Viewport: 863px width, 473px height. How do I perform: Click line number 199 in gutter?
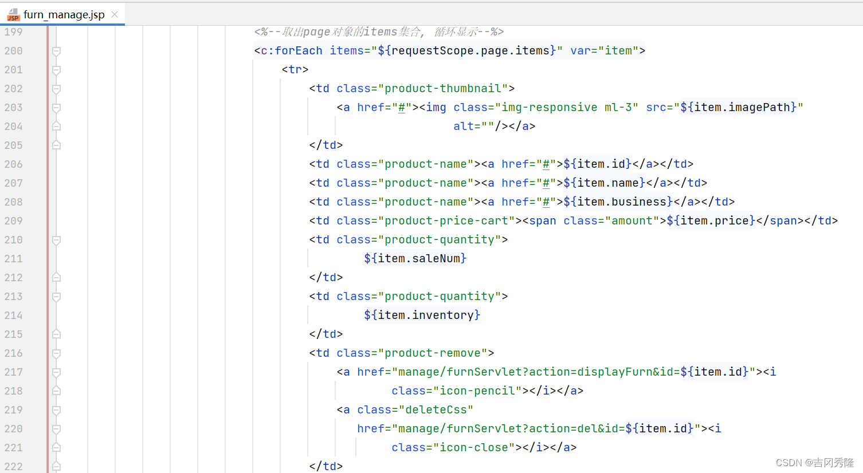click(x=13, y=32)
